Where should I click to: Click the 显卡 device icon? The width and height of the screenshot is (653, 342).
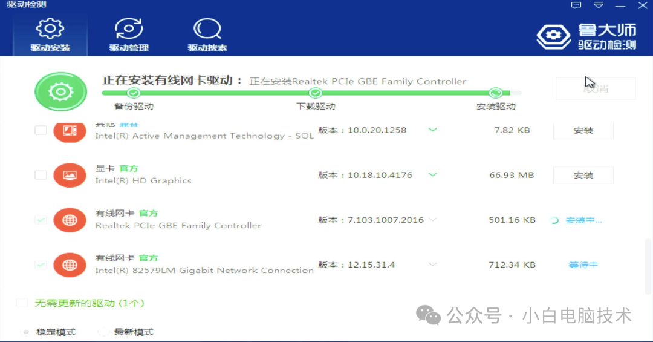(70, 175)
